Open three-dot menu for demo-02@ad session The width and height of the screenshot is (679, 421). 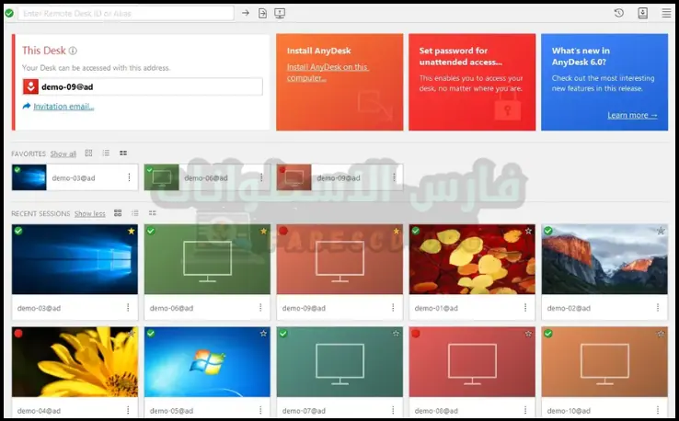click(x=659, y=308)
